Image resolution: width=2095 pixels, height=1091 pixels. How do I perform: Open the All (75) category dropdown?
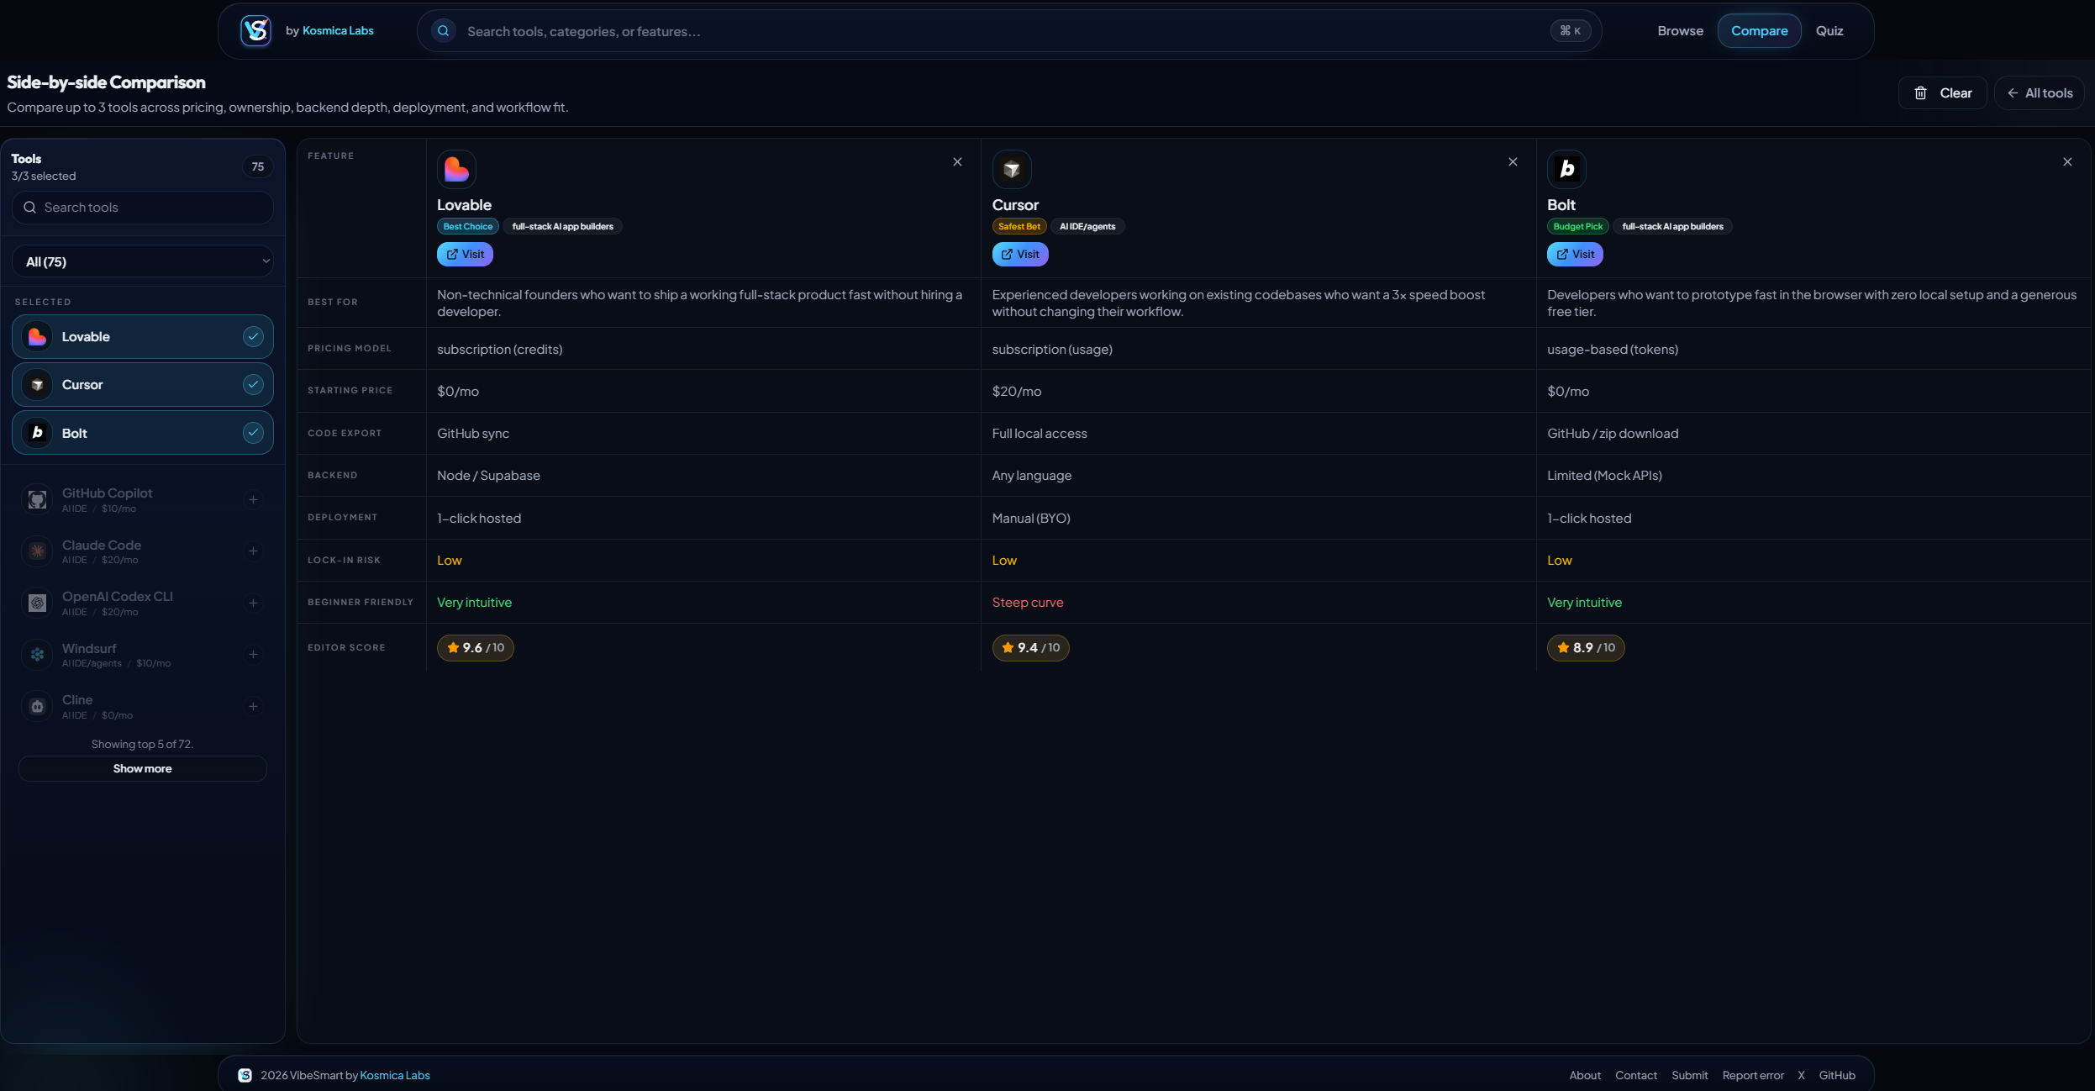(x=143, y=261)
